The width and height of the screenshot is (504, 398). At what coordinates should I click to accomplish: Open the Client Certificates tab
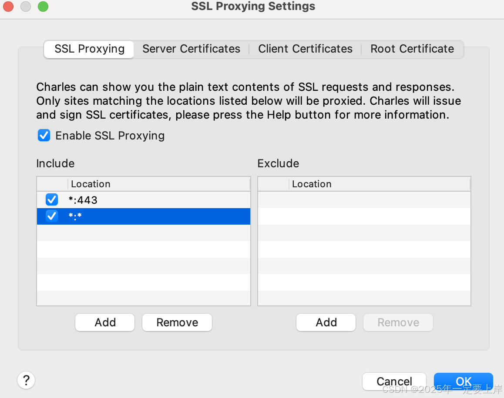(x=305, y=49)
